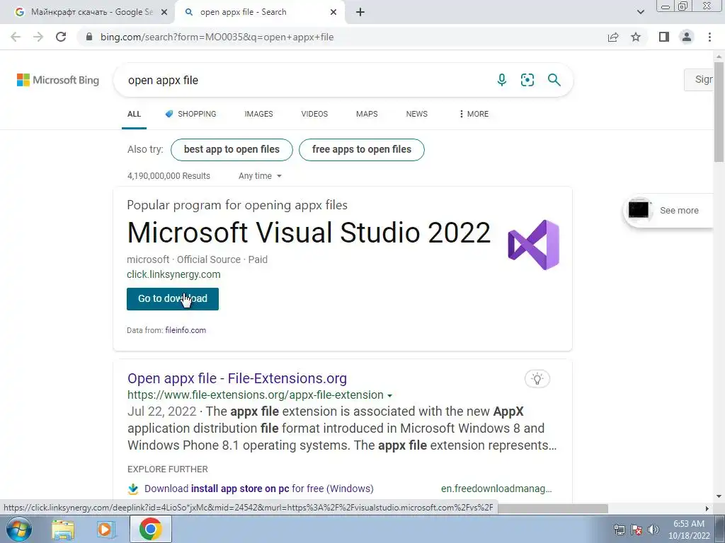Switch to VIDEOS results
725x543 pixels.
[314, 114]
